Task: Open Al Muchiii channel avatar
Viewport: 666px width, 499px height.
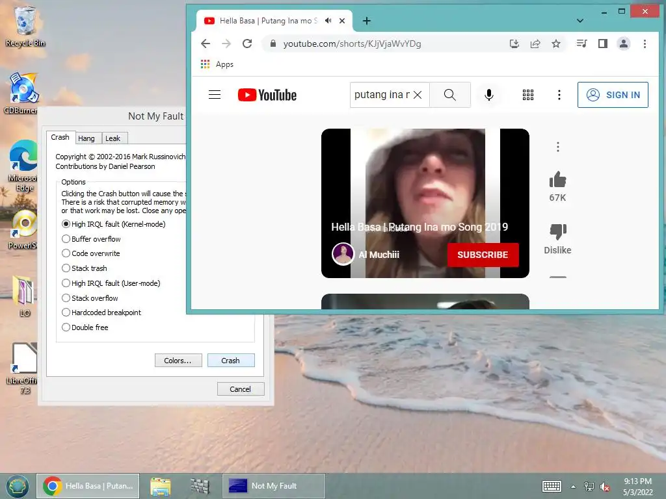Action: (x=343, y=254)
